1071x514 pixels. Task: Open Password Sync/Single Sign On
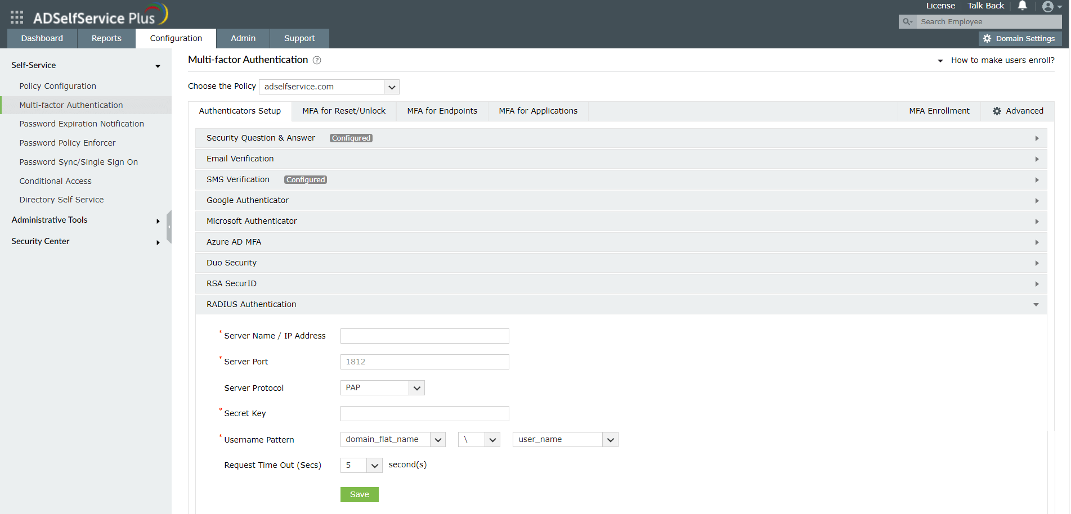coord(79,162)
